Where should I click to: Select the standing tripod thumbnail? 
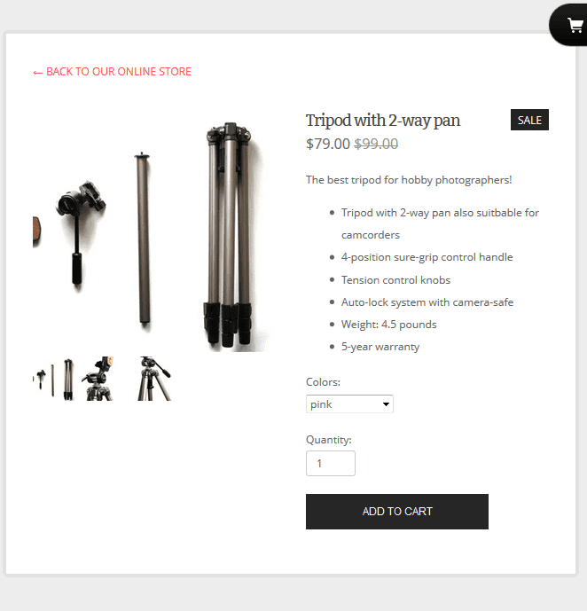click(x=154, y=379)
